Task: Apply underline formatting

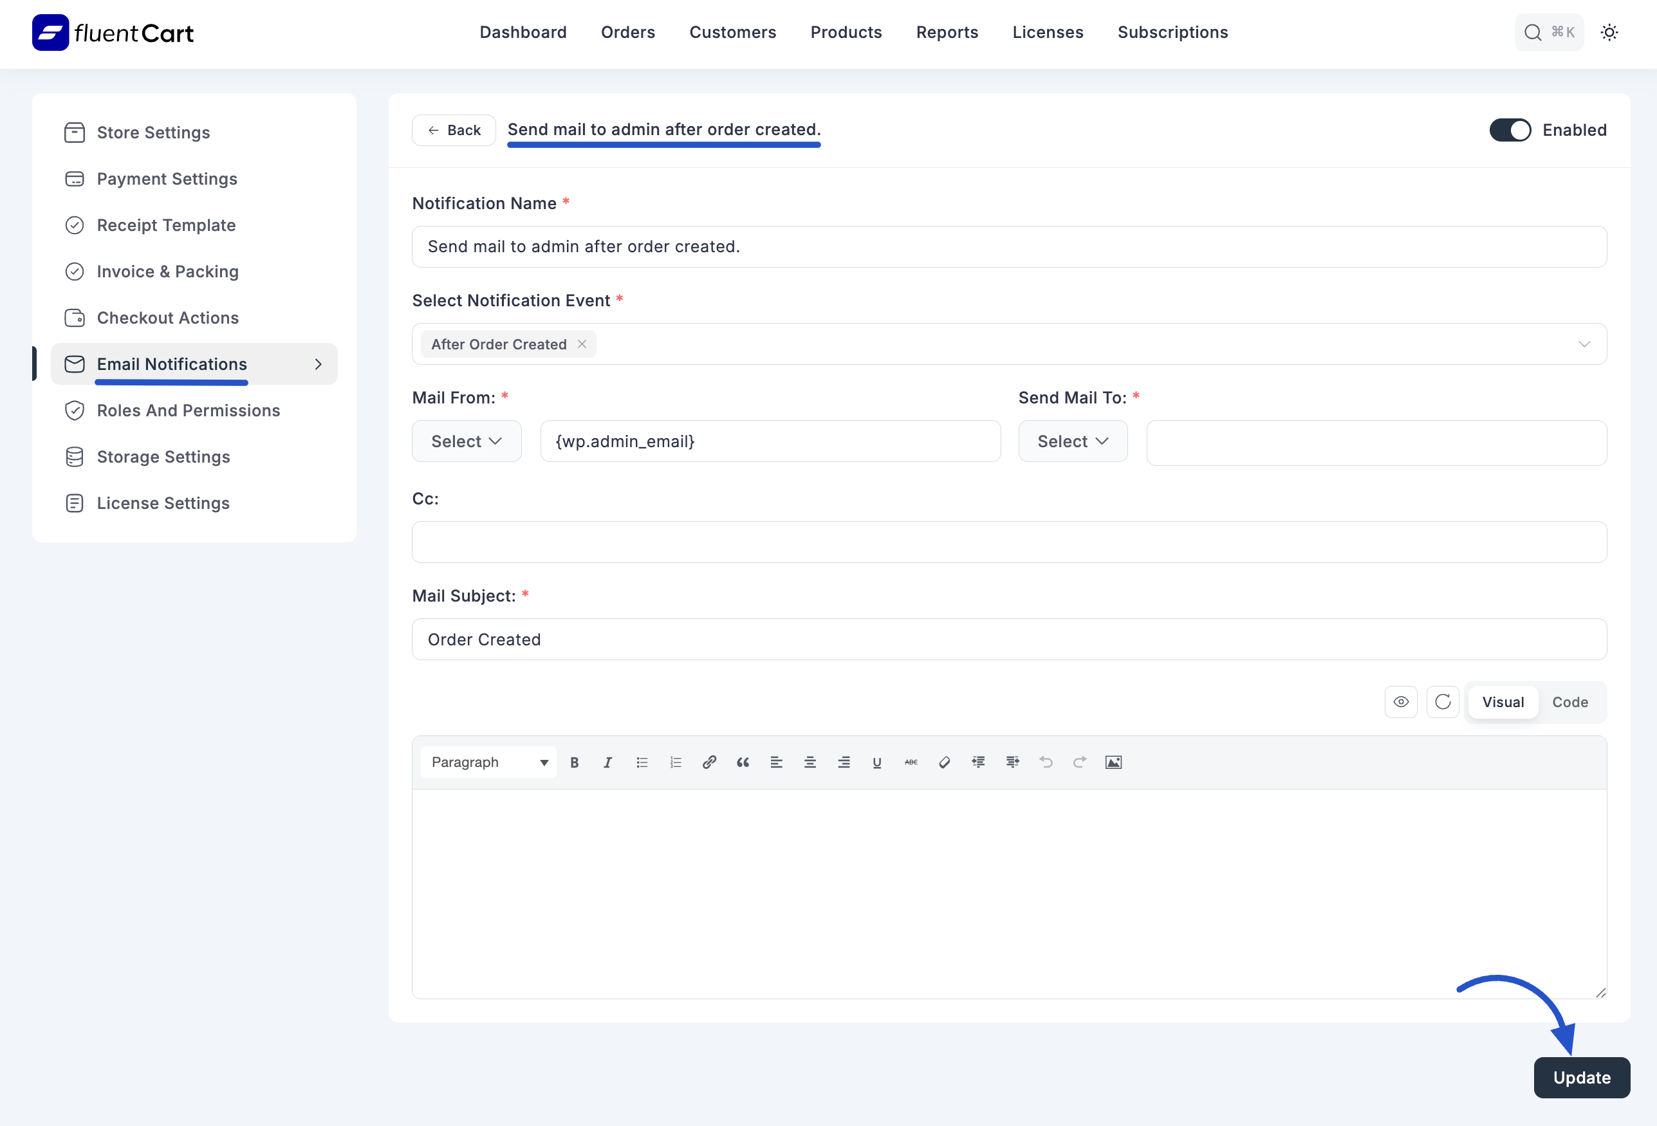Action: [877, 762]
